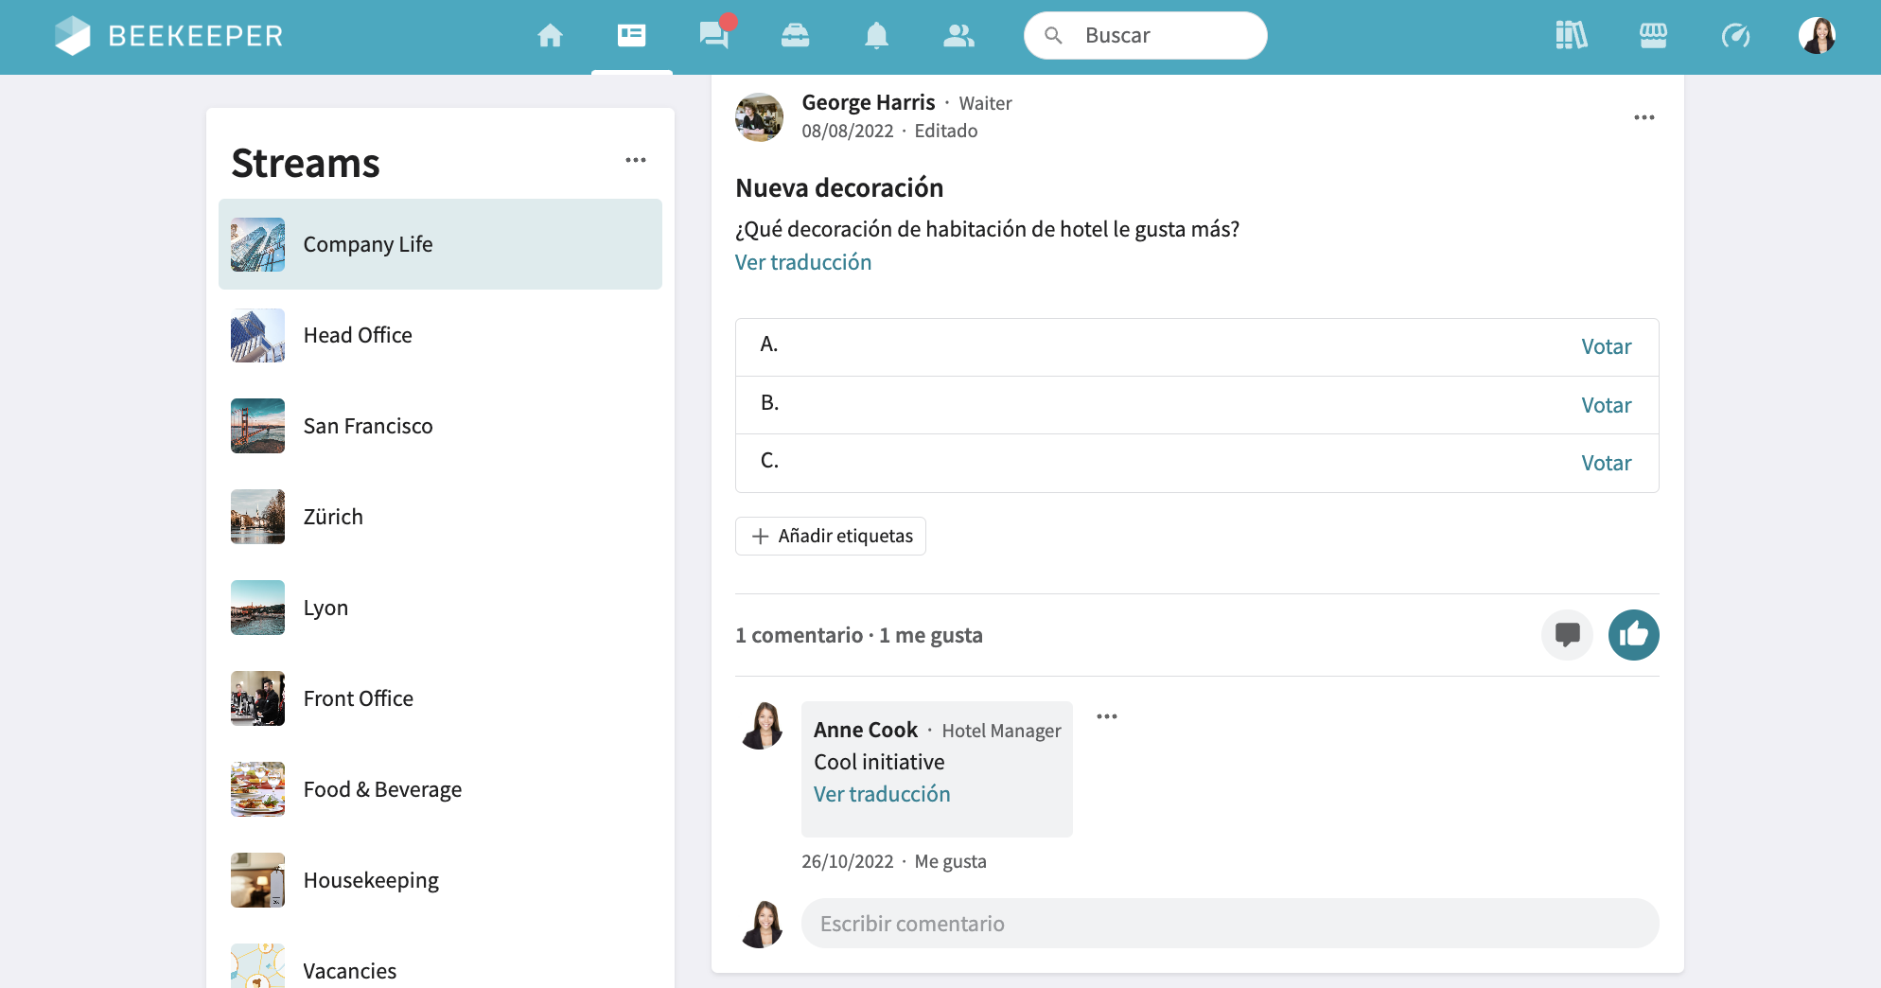Open the user profile avatar in navbar
The image size is (1881, 988).
(x=1817, y=36)
